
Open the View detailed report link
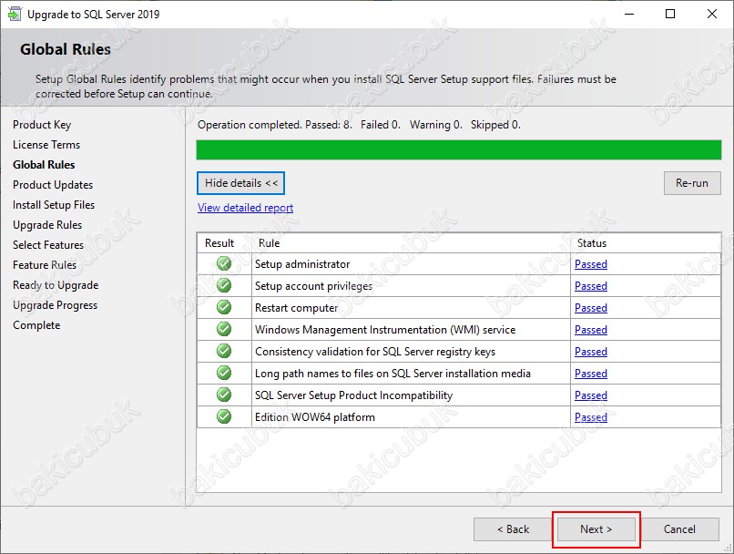tap(245, 208)
